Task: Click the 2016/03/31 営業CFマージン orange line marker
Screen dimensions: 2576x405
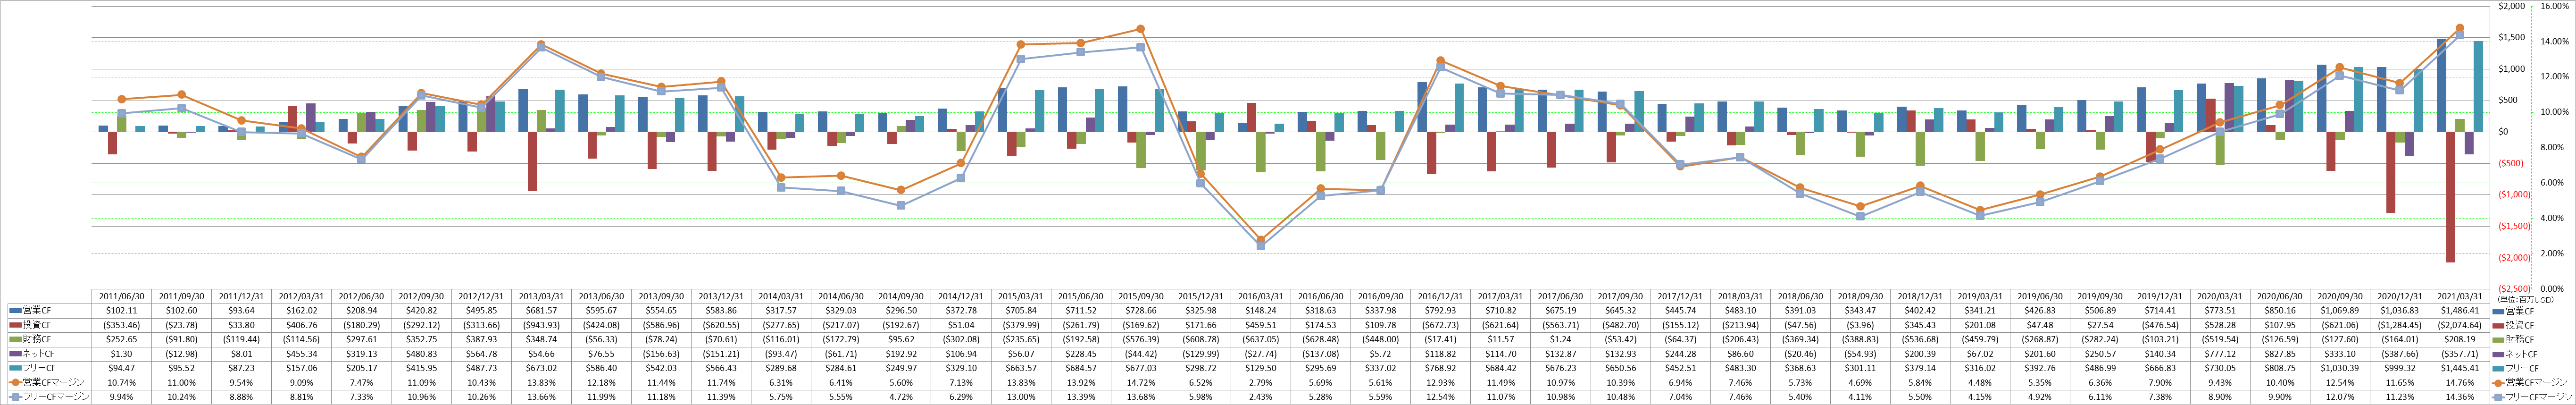Action: tap(1261, 240)
